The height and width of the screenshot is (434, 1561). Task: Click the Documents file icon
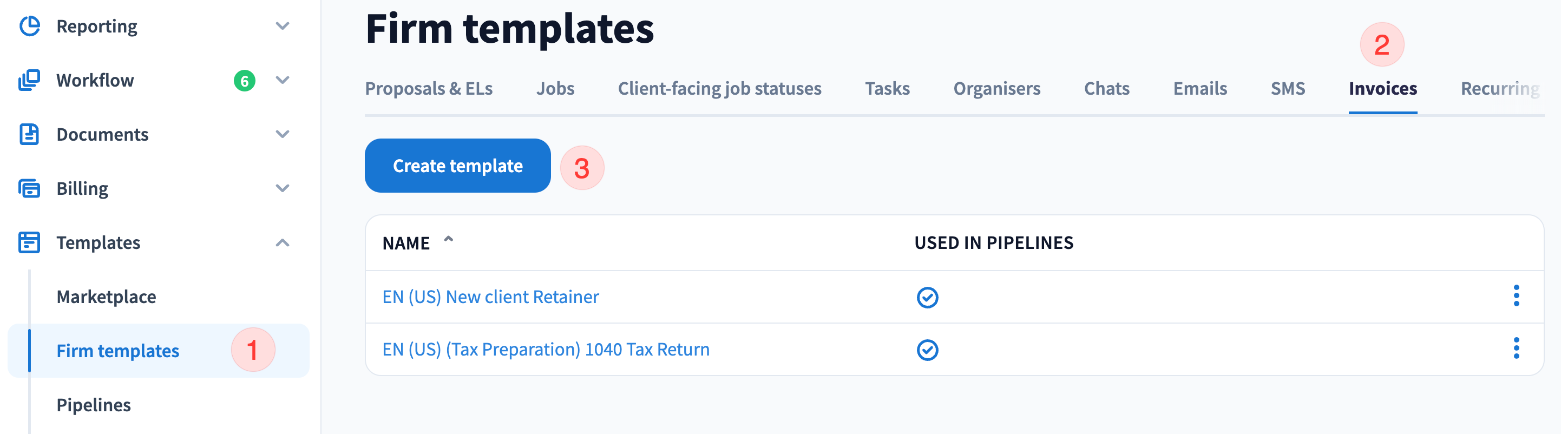coord(29,134)
